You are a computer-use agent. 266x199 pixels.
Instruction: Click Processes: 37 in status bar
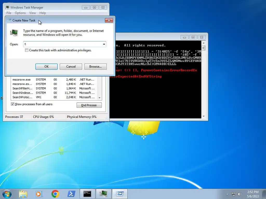[x=14, y=117]
